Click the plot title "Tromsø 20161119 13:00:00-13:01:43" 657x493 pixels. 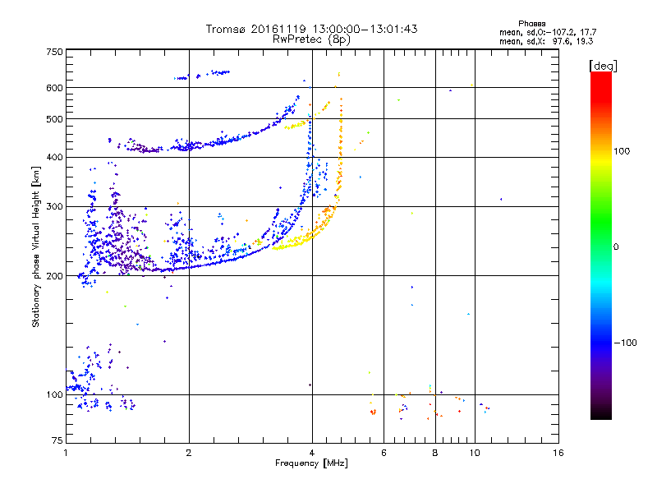311,29
